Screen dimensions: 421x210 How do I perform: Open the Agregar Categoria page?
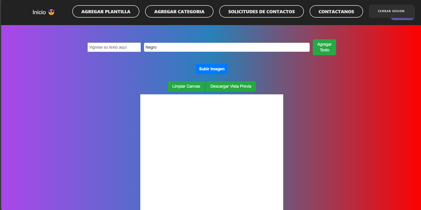(x=179, y=11)
